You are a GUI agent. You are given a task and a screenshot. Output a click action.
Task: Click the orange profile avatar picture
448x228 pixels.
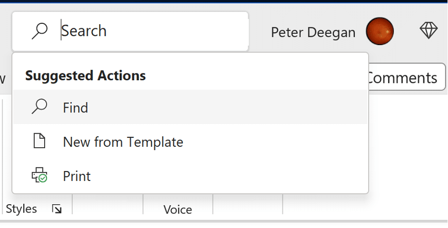pos(380,31)
